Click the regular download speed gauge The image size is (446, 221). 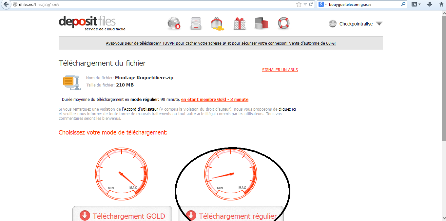click(231, 173)
